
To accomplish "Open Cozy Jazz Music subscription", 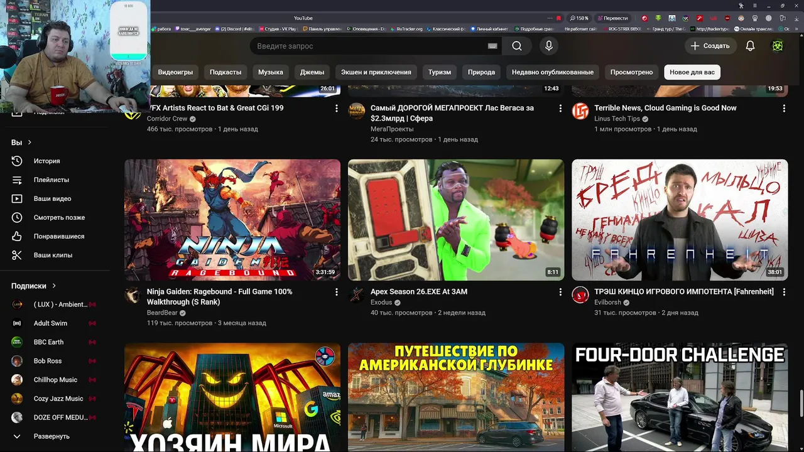I will (x=55, y=399).
